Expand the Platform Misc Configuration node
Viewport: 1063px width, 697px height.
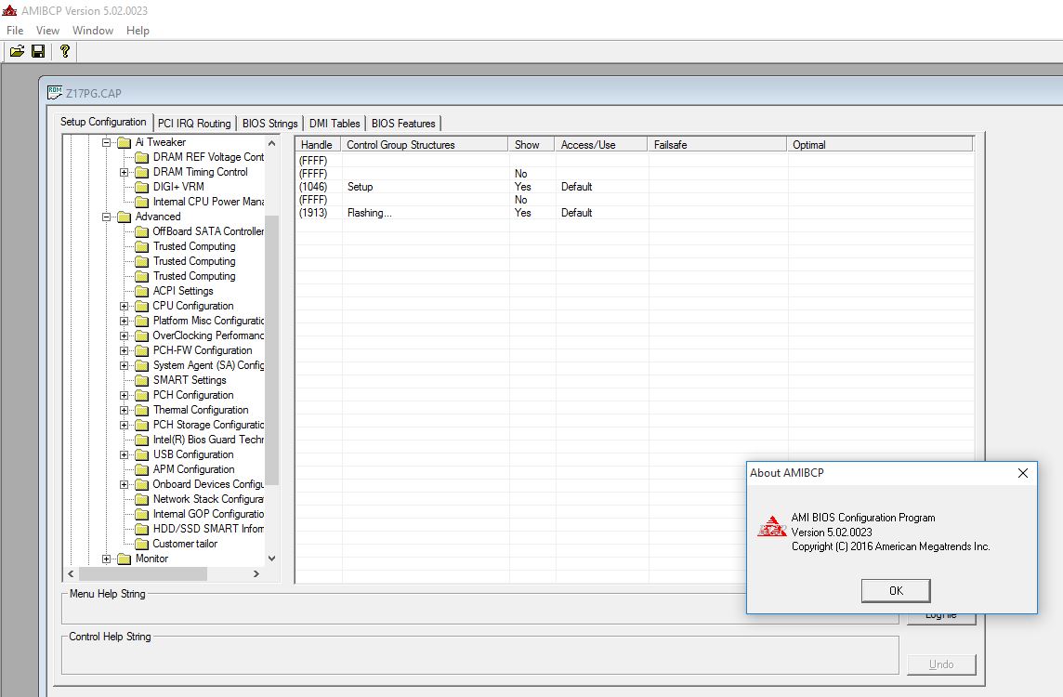click(x=125, y=322)
